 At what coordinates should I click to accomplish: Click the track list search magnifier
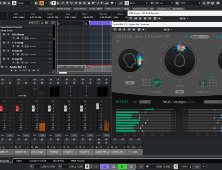coord(52,23)
